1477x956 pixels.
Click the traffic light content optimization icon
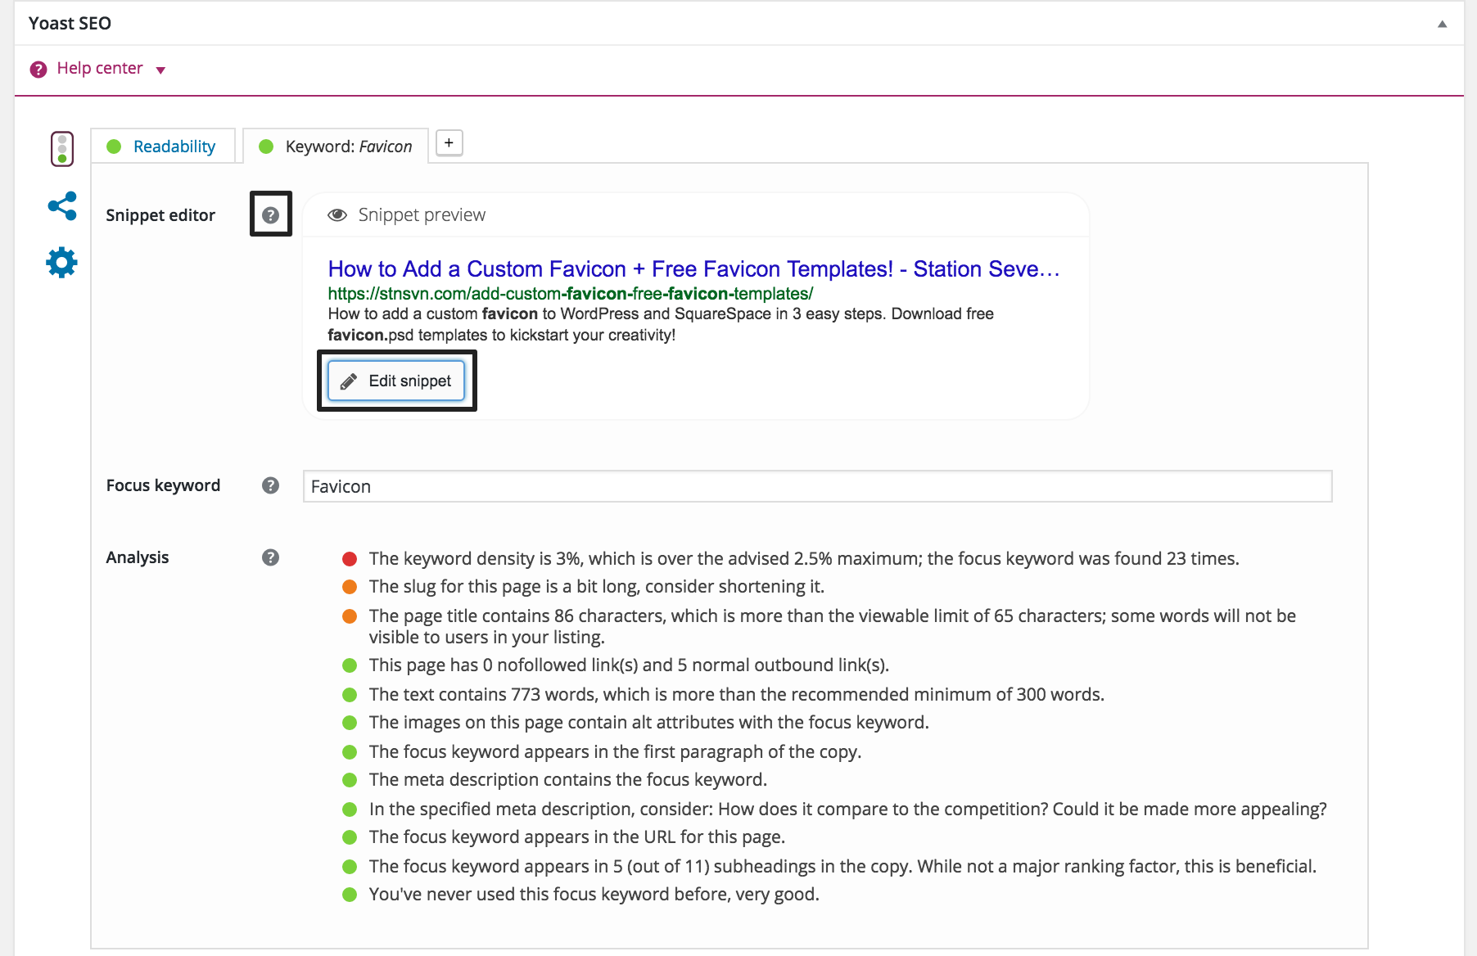pyautogui.click(x=62, y=149)
